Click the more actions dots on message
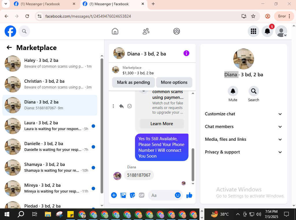Viewport: 296px width, 220px height. [113, 106]
